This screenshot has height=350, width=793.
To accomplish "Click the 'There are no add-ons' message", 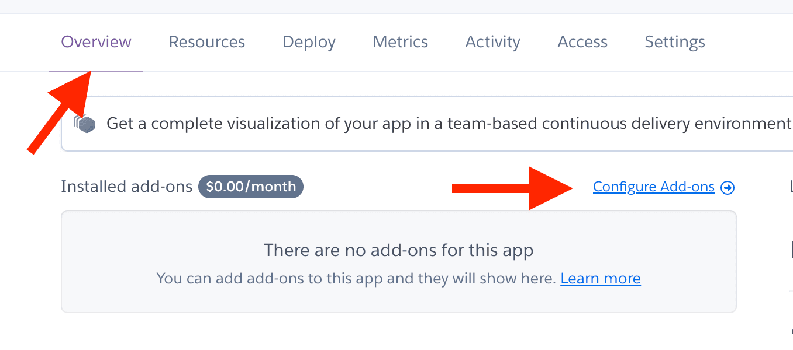I will (399, 251).
